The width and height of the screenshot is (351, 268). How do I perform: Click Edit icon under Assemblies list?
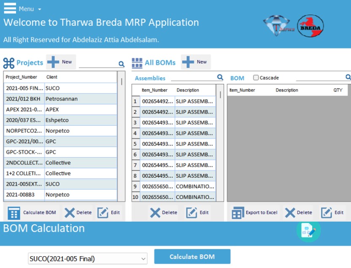[192, 213]
